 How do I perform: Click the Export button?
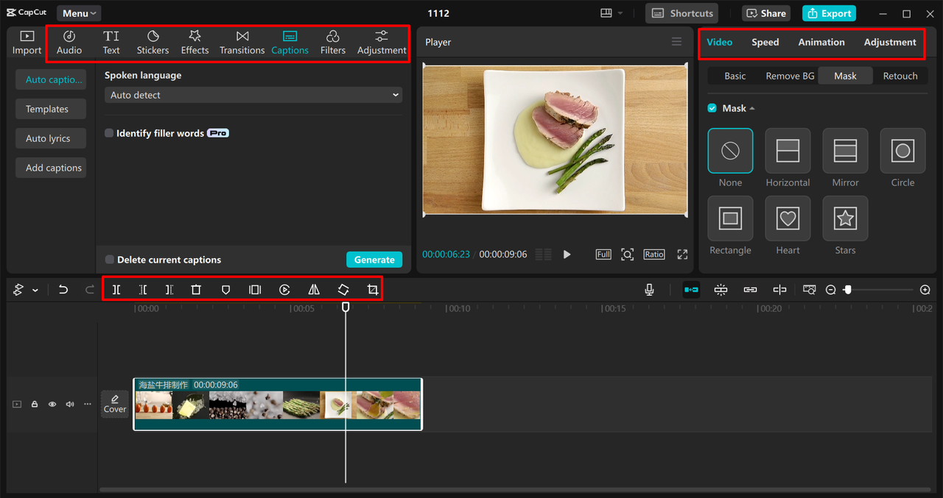829,13
